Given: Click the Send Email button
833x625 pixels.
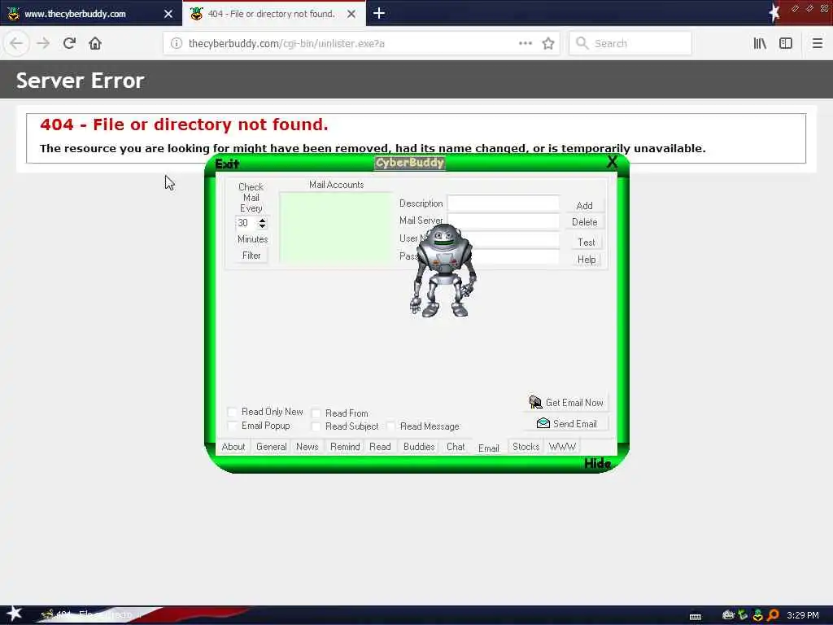Looking at the screenshot, I should click(566, 423).
